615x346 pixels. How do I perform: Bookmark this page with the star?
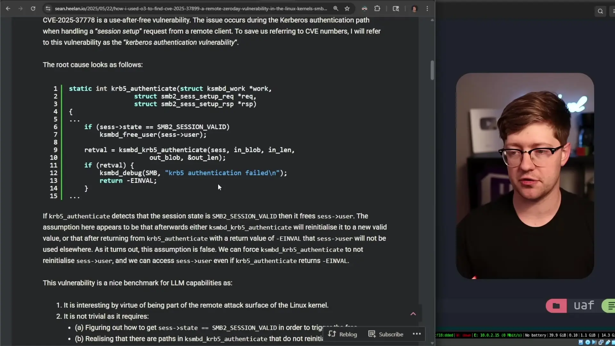[x=347, y=9]
